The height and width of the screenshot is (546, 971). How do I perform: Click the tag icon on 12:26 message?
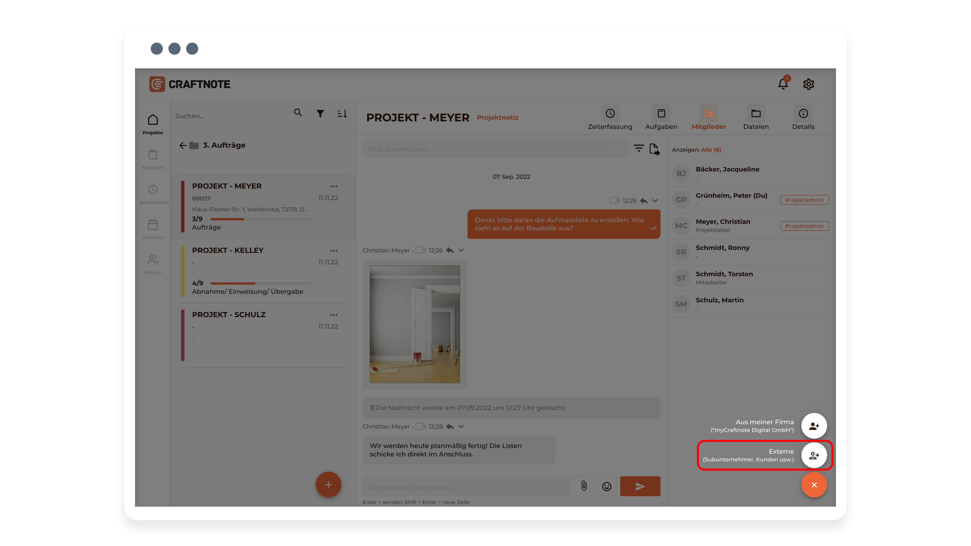tap(421, 250)
